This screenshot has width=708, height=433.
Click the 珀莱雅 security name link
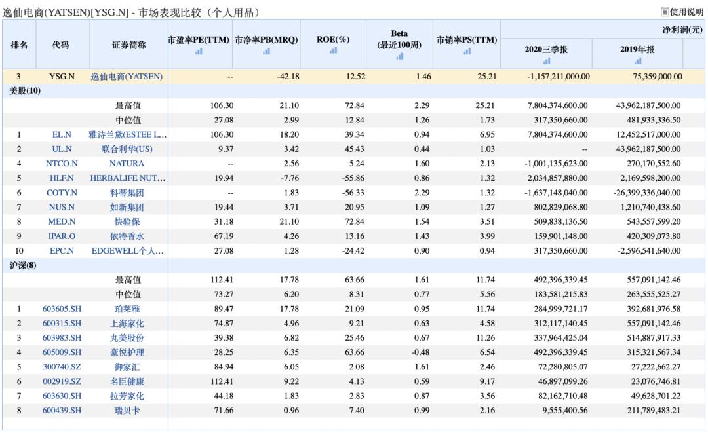tap(127, 309)
